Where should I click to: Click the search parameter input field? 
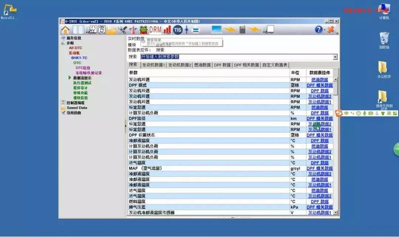tap(234, 57)
